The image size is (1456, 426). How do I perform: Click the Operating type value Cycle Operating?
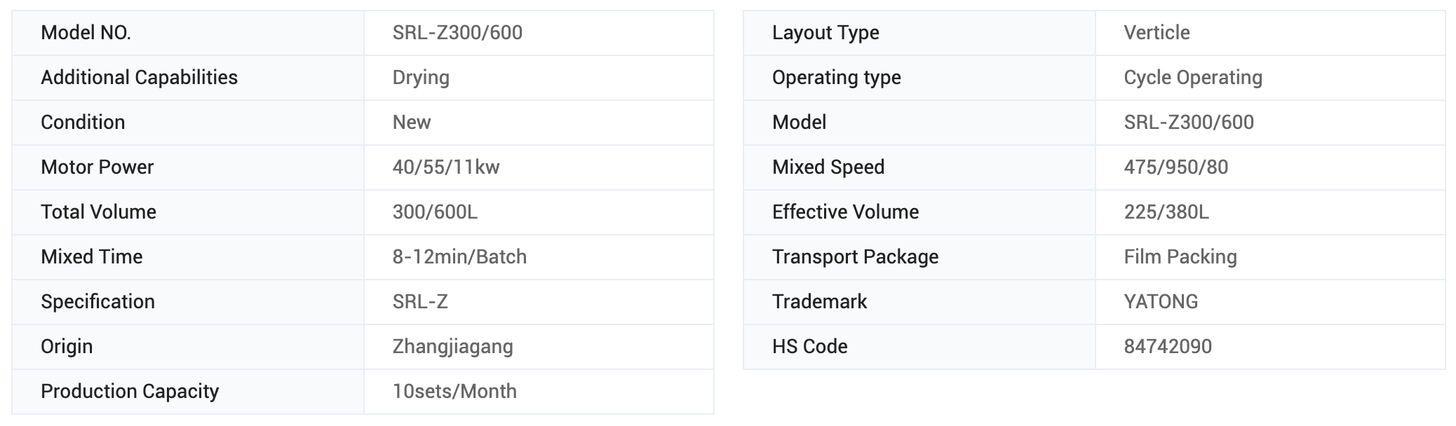coord(1193,78)
